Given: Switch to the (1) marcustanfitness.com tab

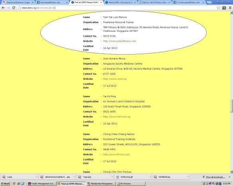Looking at the screenshot, I should 188,2.
